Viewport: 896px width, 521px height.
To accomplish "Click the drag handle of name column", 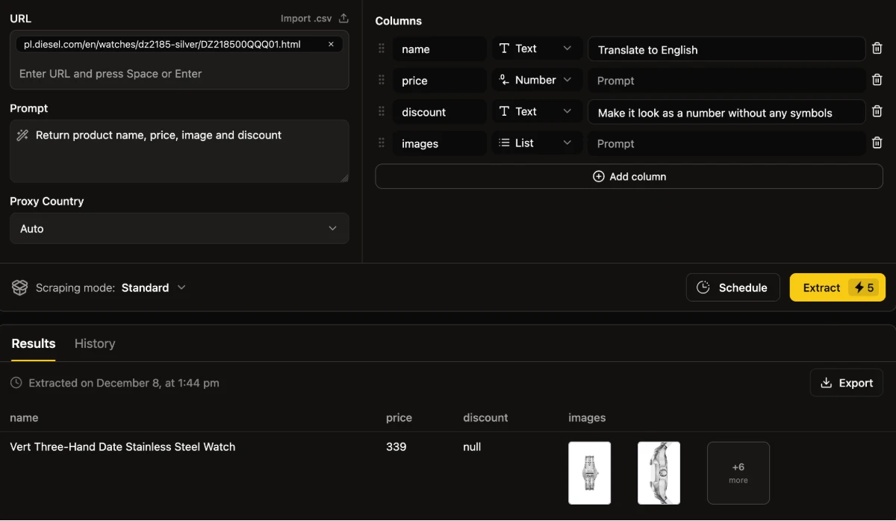I will (x=382, y=49).
